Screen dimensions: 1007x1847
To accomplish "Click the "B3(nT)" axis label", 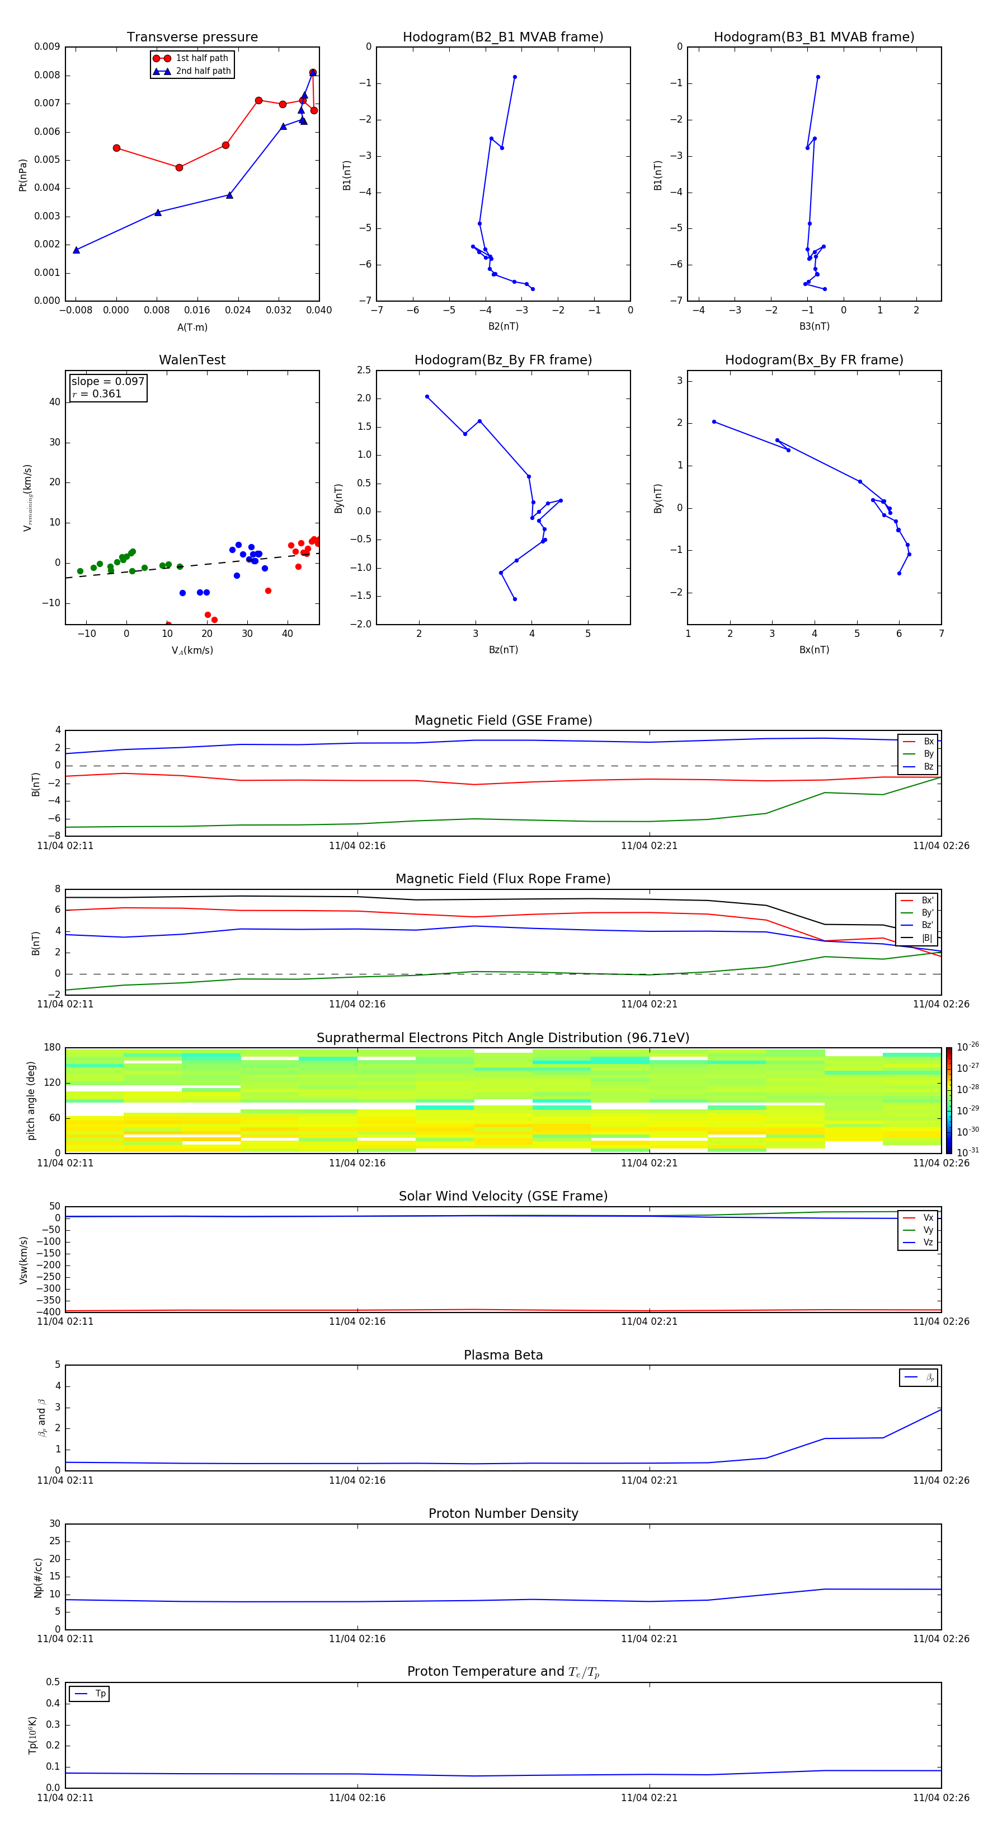I will tap(814, 326).
